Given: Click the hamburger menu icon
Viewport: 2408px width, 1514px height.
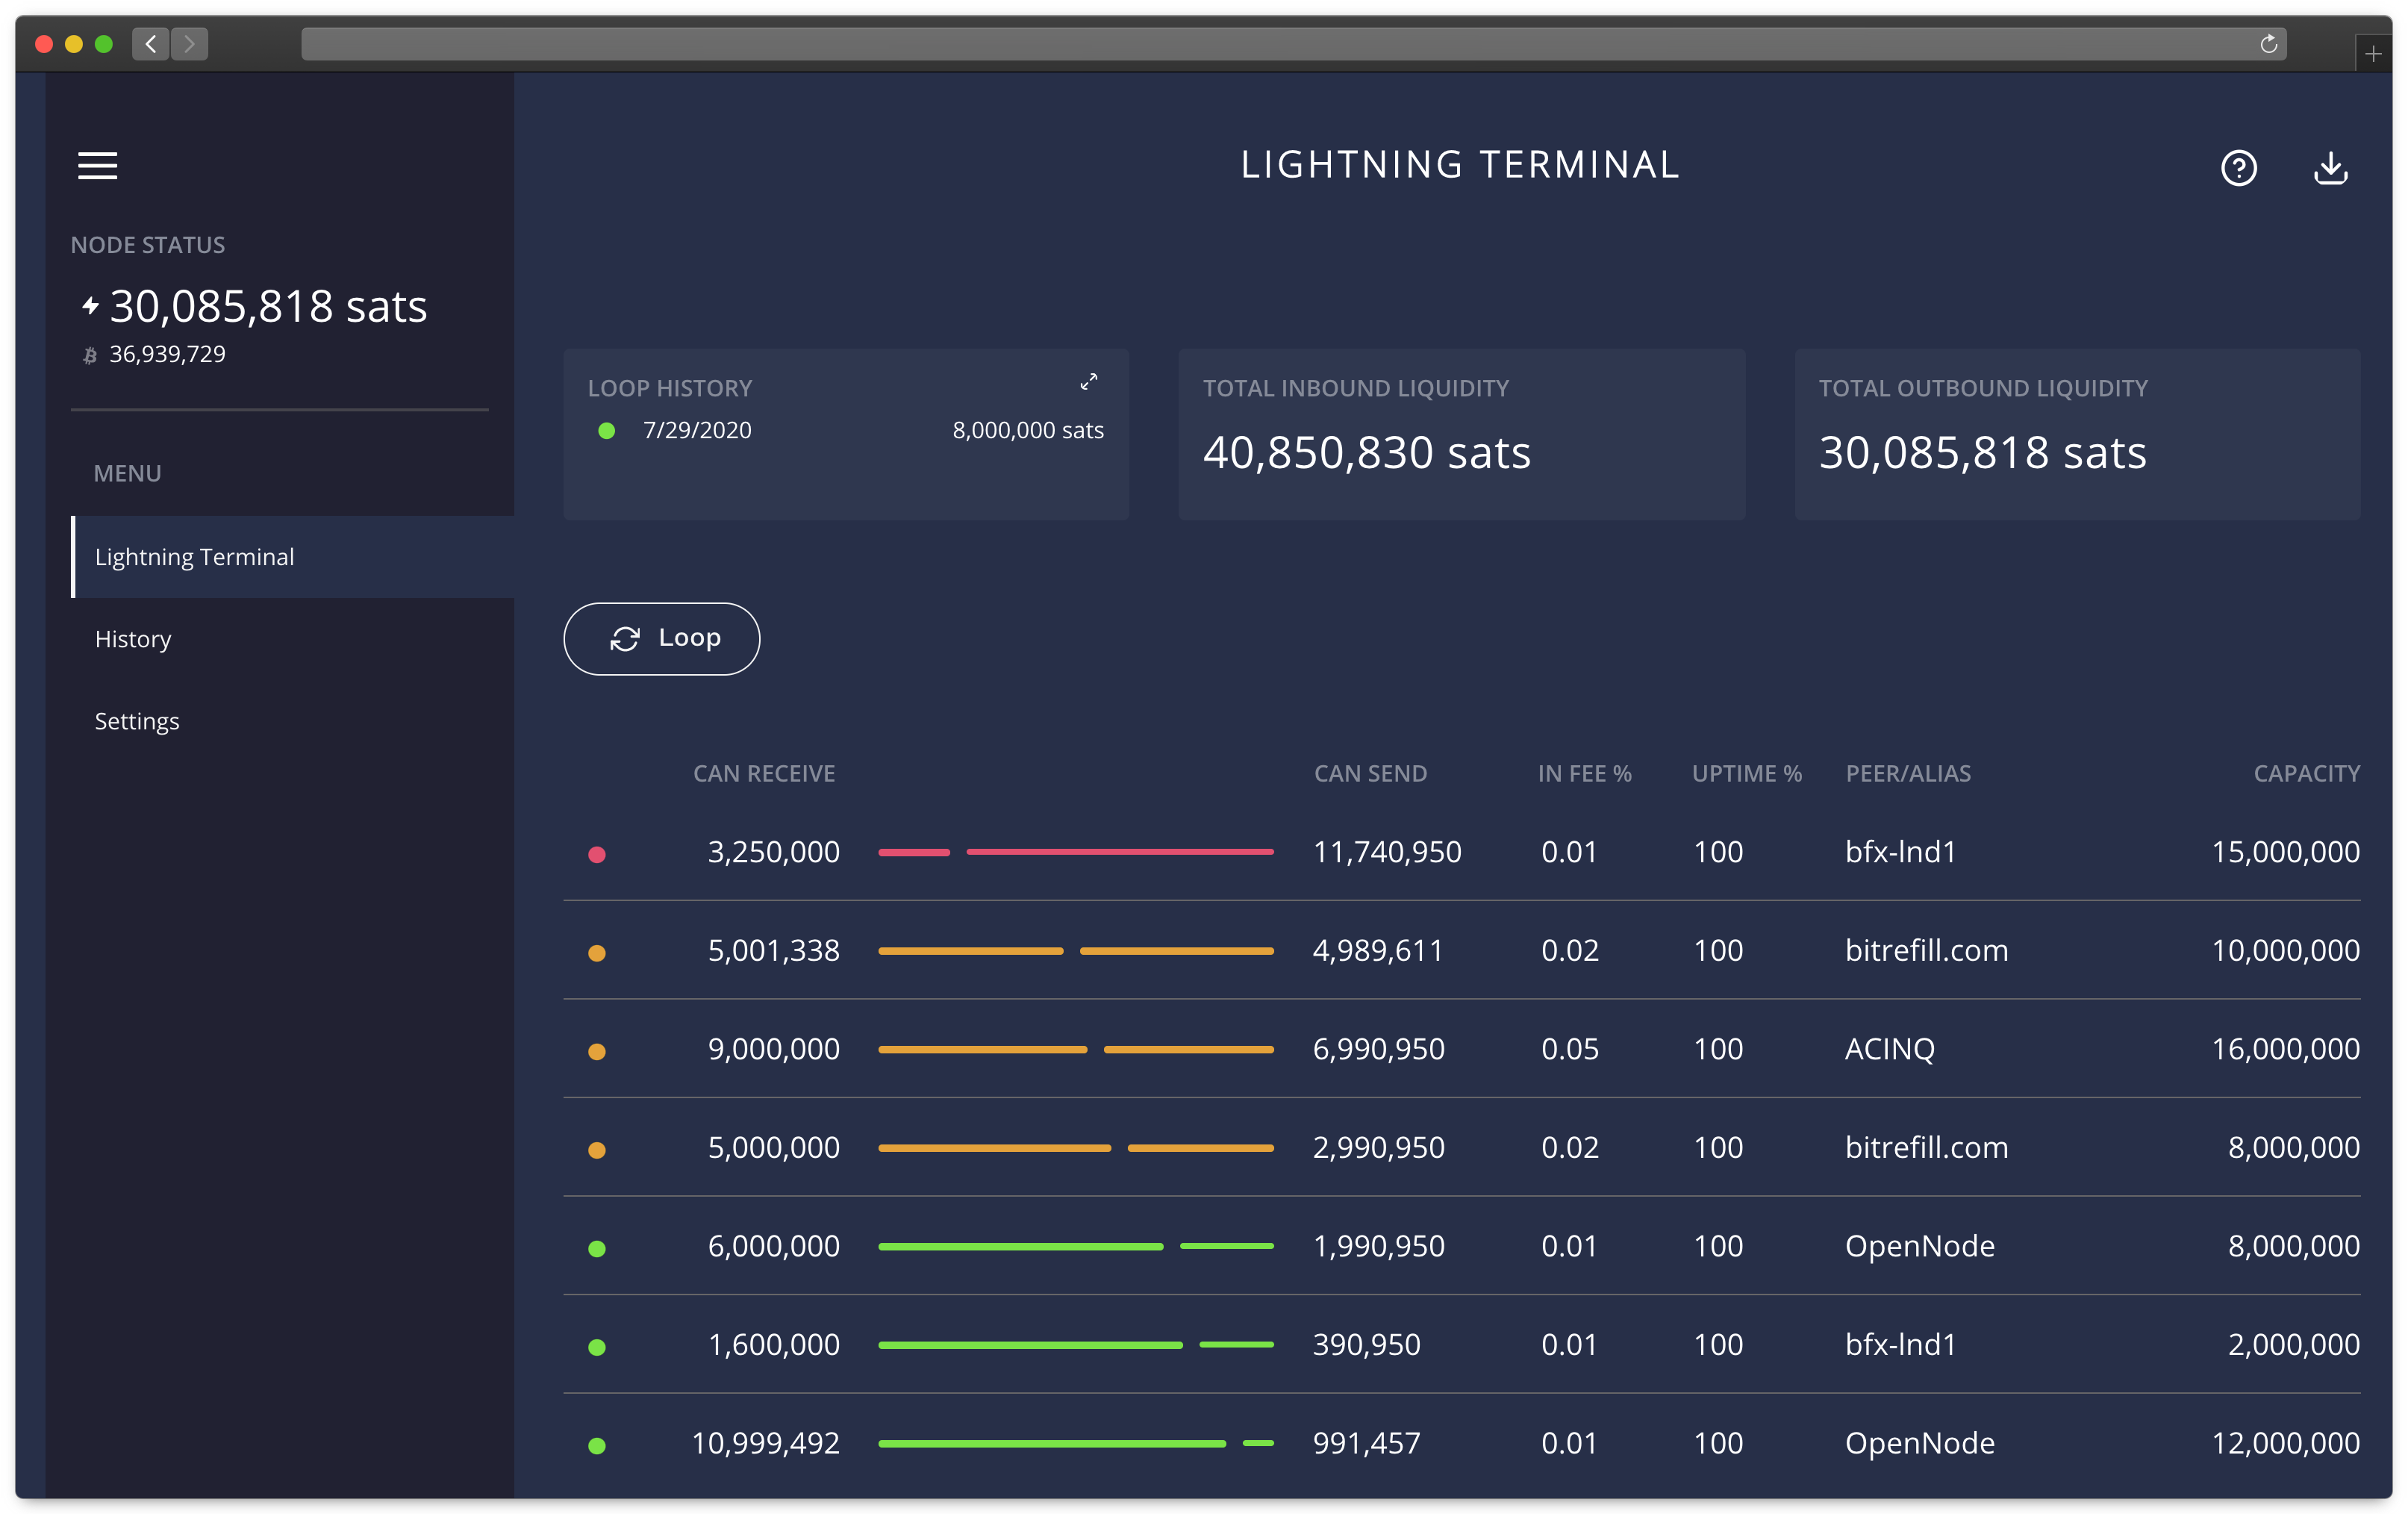Looking at the screenshot, I should point(96,164).
